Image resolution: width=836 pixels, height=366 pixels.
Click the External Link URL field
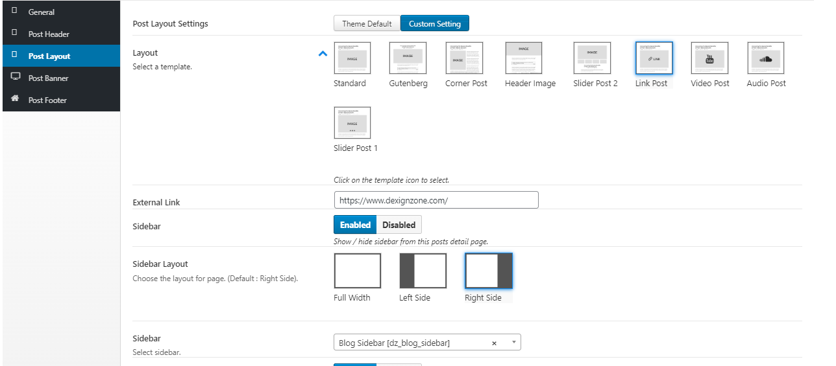pos(436,200)
